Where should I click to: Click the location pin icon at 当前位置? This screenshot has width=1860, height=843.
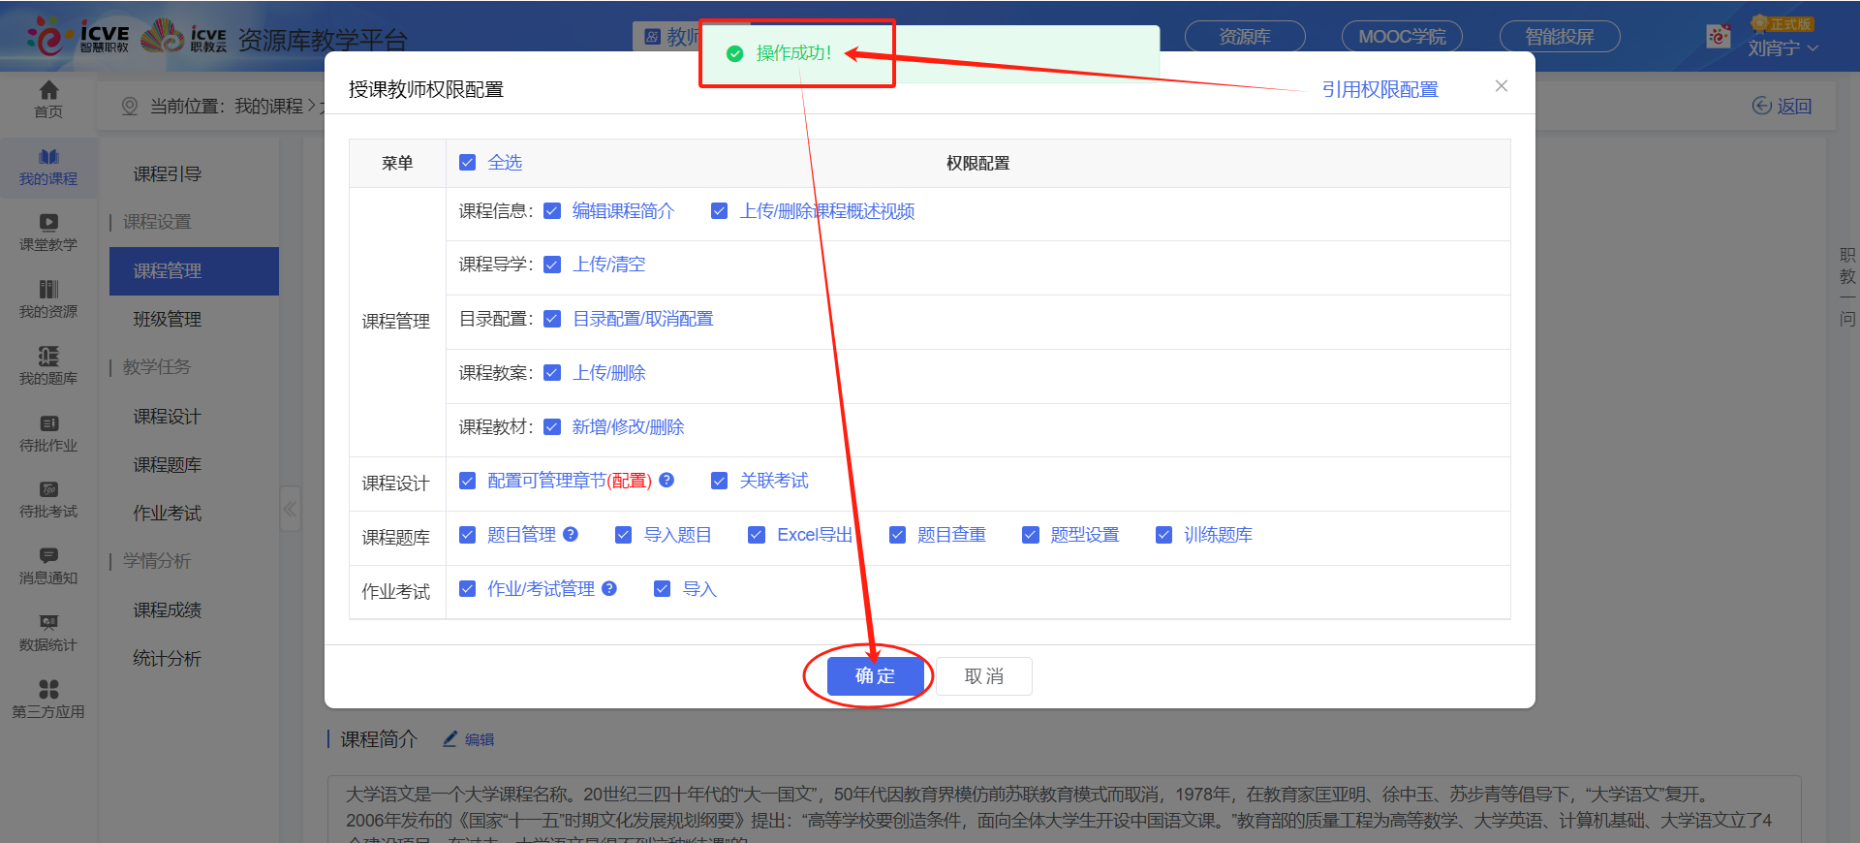tap(130, 106)
